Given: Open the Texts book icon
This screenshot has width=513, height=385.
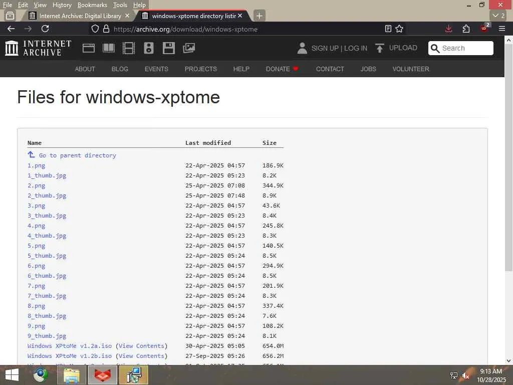Looking at the screenshot, I should click(109, 48).
